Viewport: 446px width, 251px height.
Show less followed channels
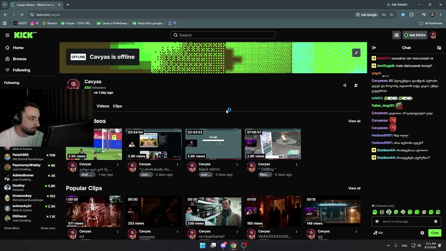click(48, 228)
